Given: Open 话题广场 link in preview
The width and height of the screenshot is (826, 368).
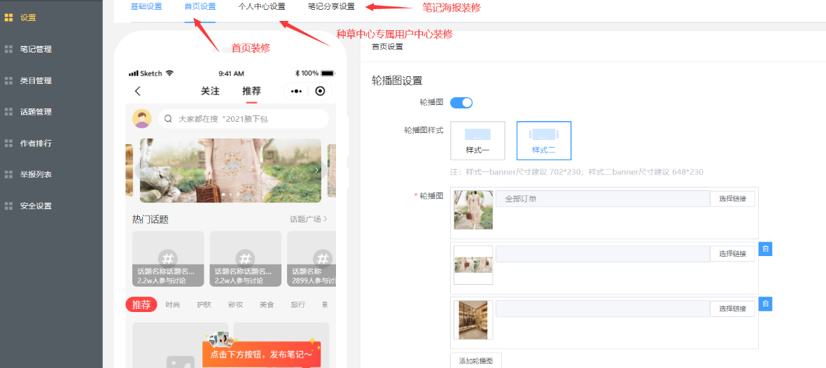Looking at the screenshot, I should click(309, 219).
